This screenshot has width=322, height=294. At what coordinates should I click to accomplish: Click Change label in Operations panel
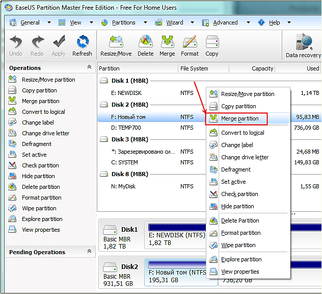31,122
